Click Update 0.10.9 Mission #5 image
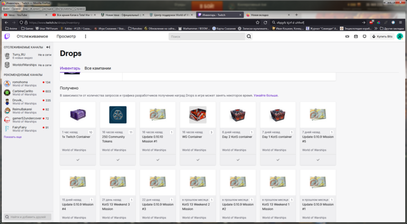This screenshot has height=224, width=407. 317,115
